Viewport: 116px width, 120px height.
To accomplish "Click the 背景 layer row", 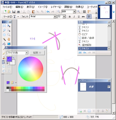I will 94,87.
